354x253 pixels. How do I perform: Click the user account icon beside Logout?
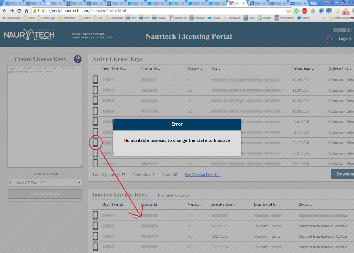pyautogui.click(x=327, y=39)
